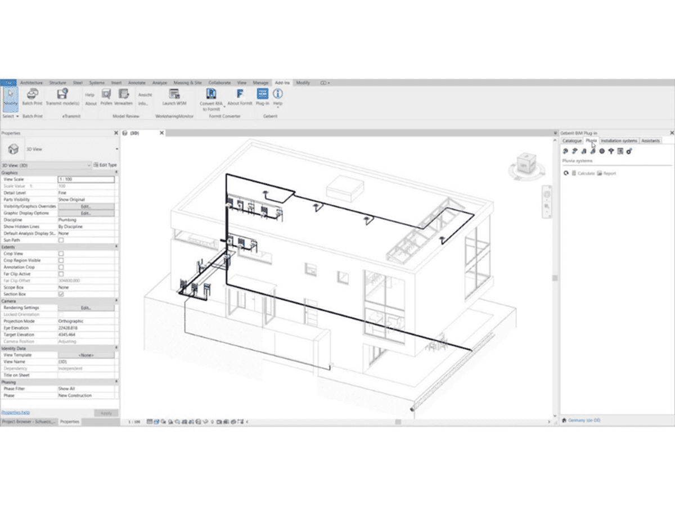Click the Verwalten model review icon
Viewport: 675px width, 506px height.
point(123,95)
